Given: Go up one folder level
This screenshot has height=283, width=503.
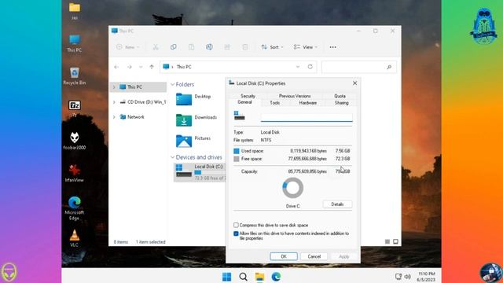Looking at the screenshot, I should [152, 67].
